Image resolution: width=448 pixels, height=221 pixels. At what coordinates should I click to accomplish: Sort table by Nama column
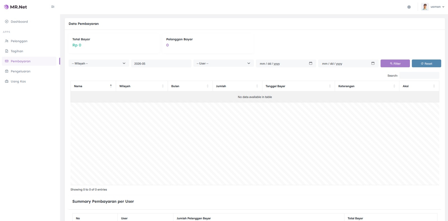point(93,86)
